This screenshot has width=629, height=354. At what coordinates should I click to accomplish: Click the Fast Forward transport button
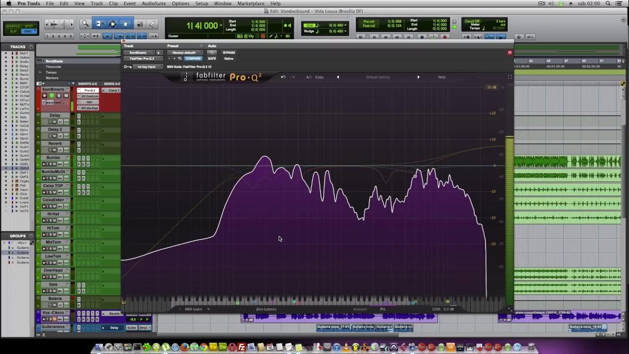click(x=398, y=37)
